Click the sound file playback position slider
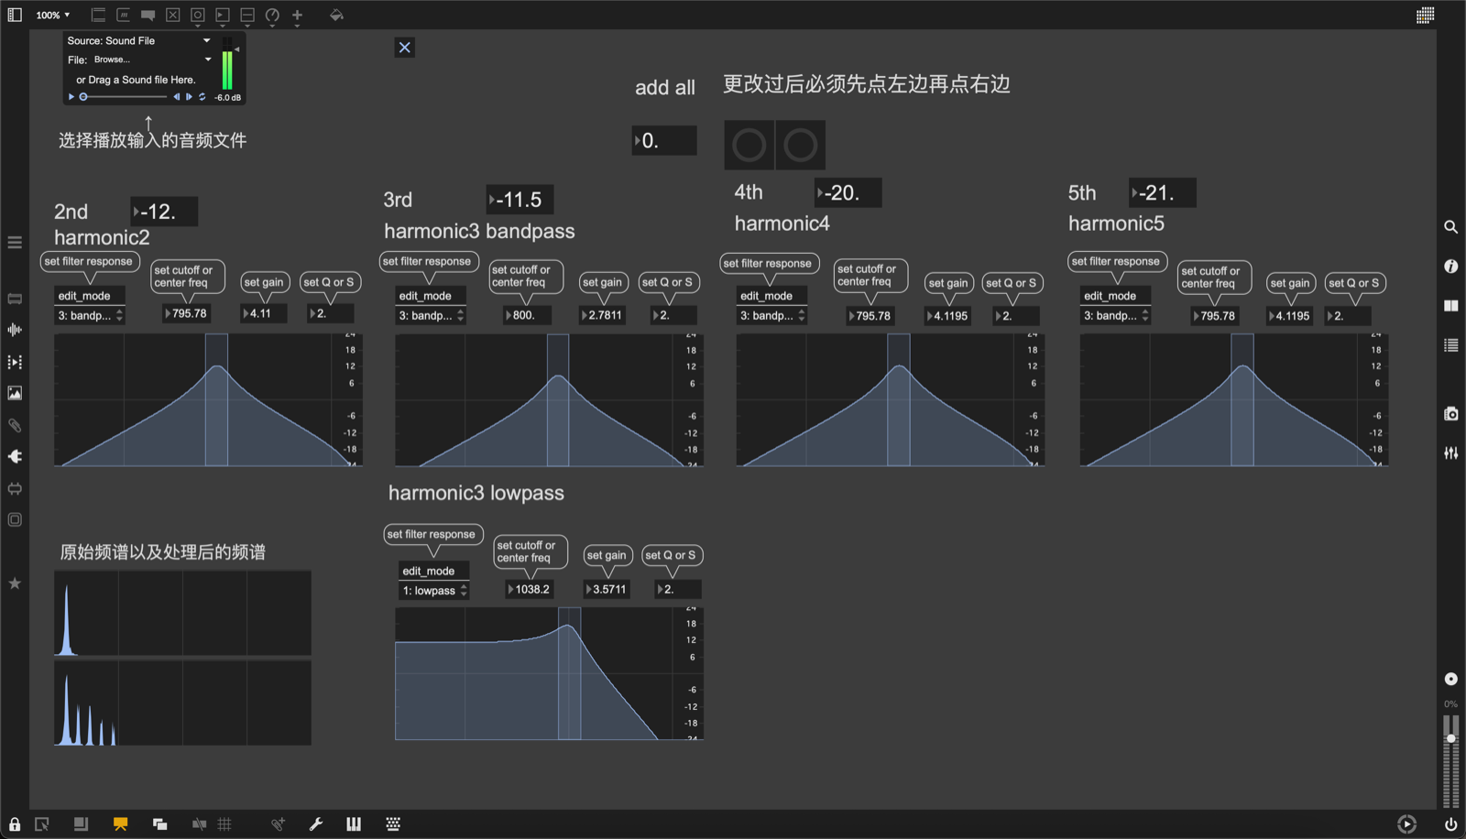The height and width of the screenshot is (839, 1466). pyautogui.click(x=123, y=96)
